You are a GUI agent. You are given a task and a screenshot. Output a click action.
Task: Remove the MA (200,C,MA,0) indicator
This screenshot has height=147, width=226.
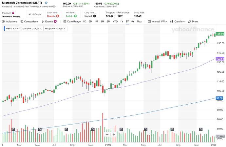[x=65, y=29]
